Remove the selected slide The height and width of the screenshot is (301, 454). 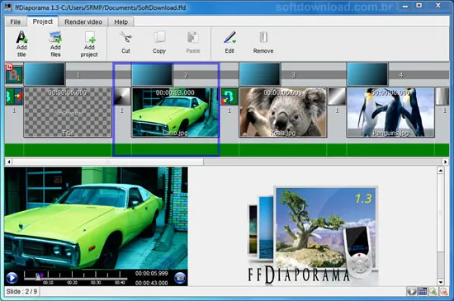point(263,38)
